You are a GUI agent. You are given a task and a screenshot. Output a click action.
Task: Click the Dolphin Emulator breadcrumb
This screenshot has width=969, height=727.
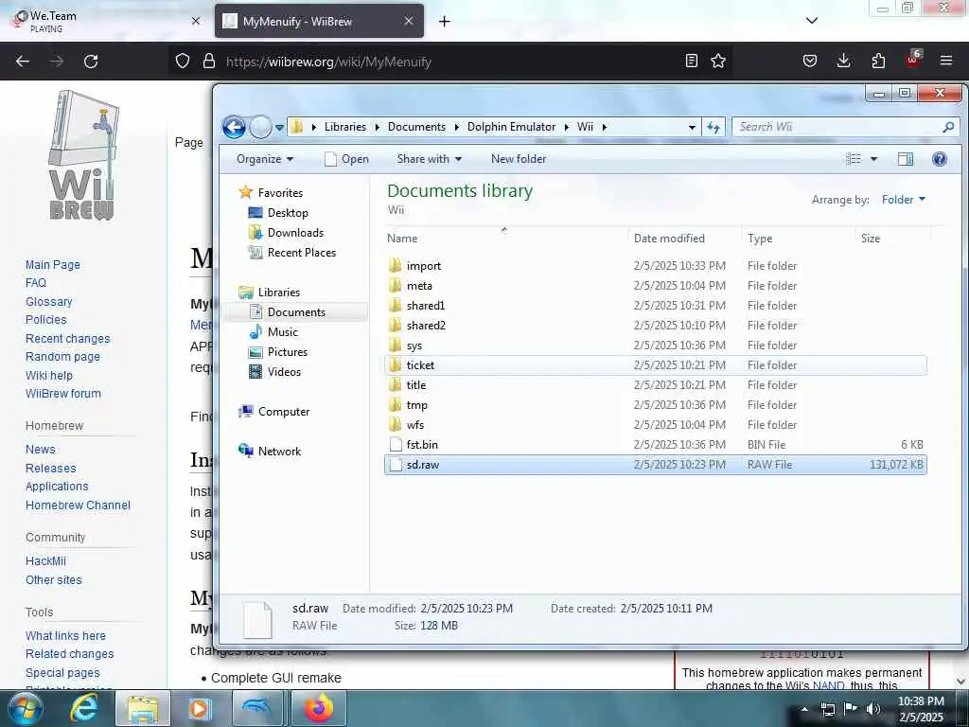coord(511,127)
